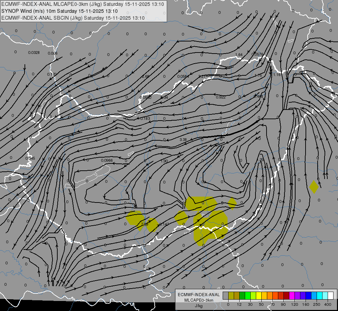Click the legend scale label 50

point(261,304)
